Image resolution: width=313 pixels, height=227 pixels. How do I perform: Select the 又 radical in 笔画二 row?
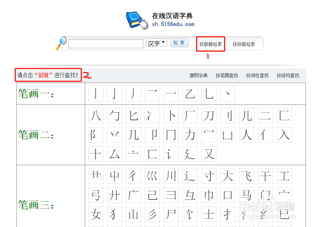pyautogui.click(x=209, y=154)
